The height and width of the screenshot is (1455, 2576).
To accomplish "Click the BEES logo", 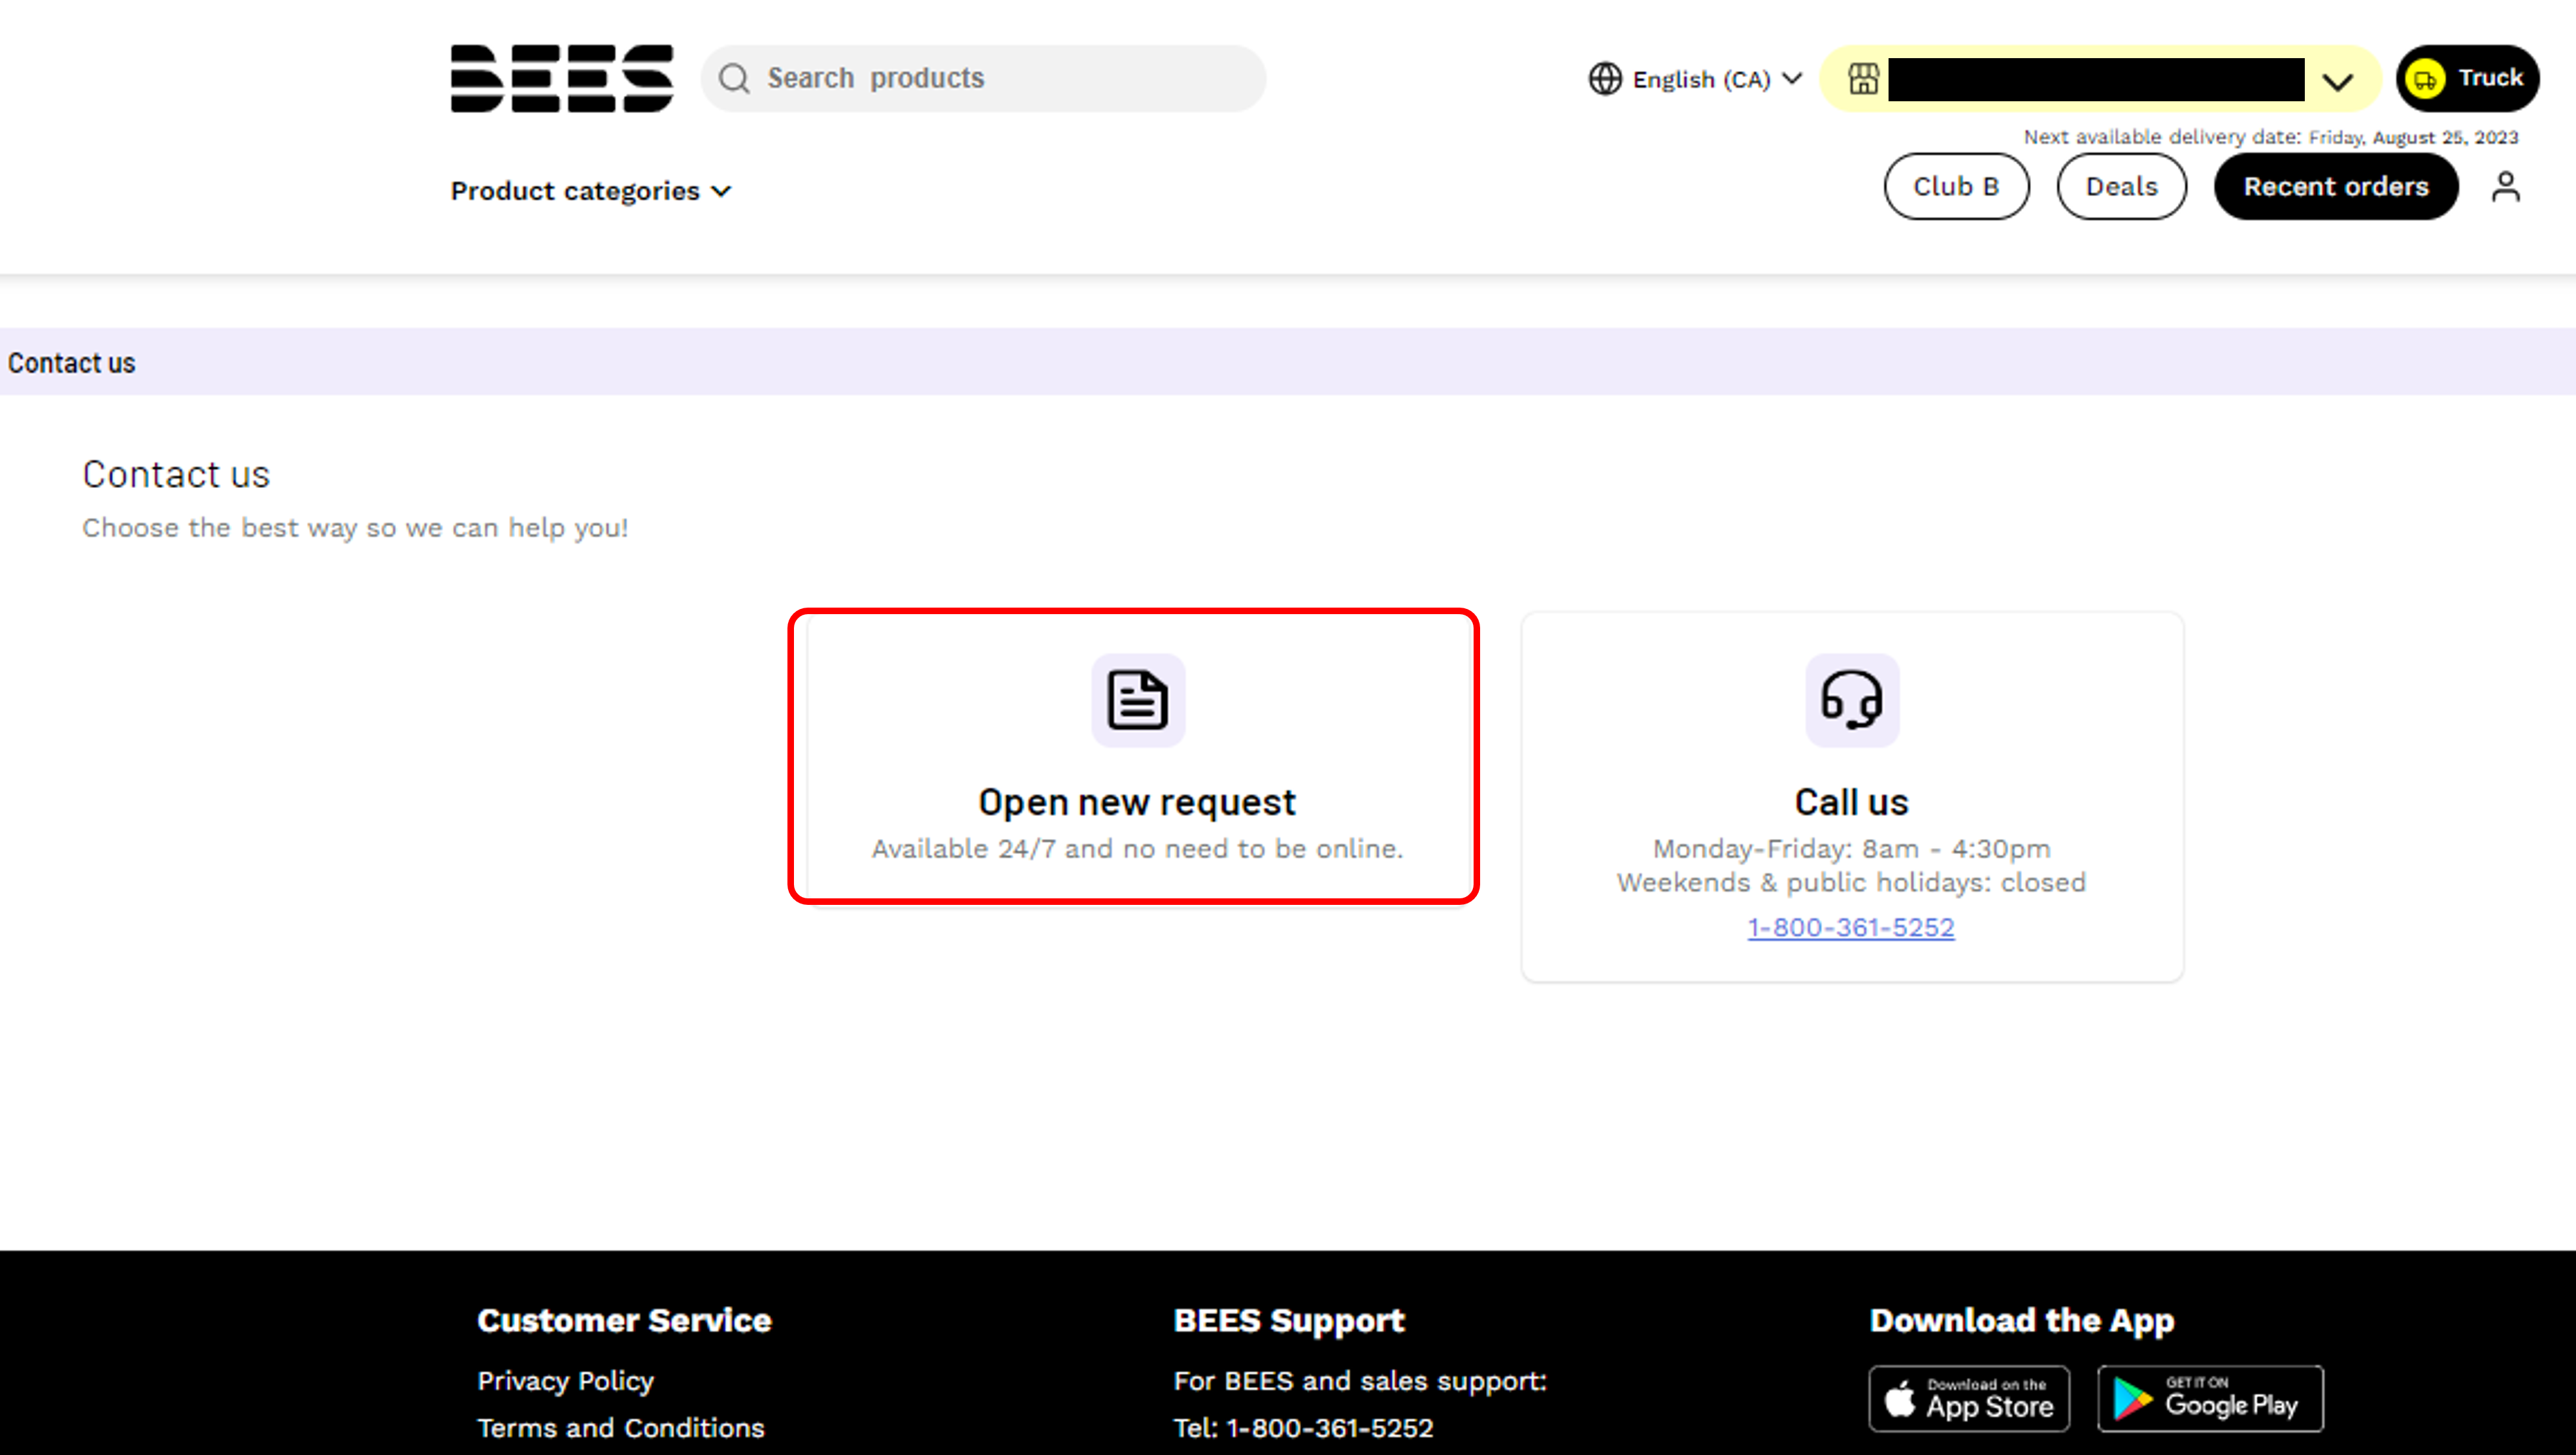I will [x=562, y=78].
